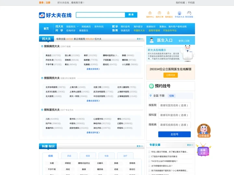The width and height of the screenshot is (234, 175).
Task: Open 上海华山医院 hospital link
Action: (75, 92)
